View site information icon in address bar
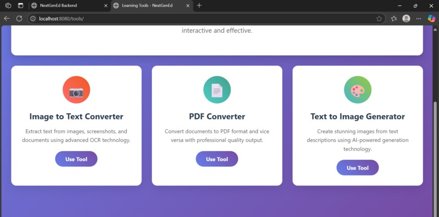Image resolution: width=439 pixels, height=217 pixels. tap(33, 19)
